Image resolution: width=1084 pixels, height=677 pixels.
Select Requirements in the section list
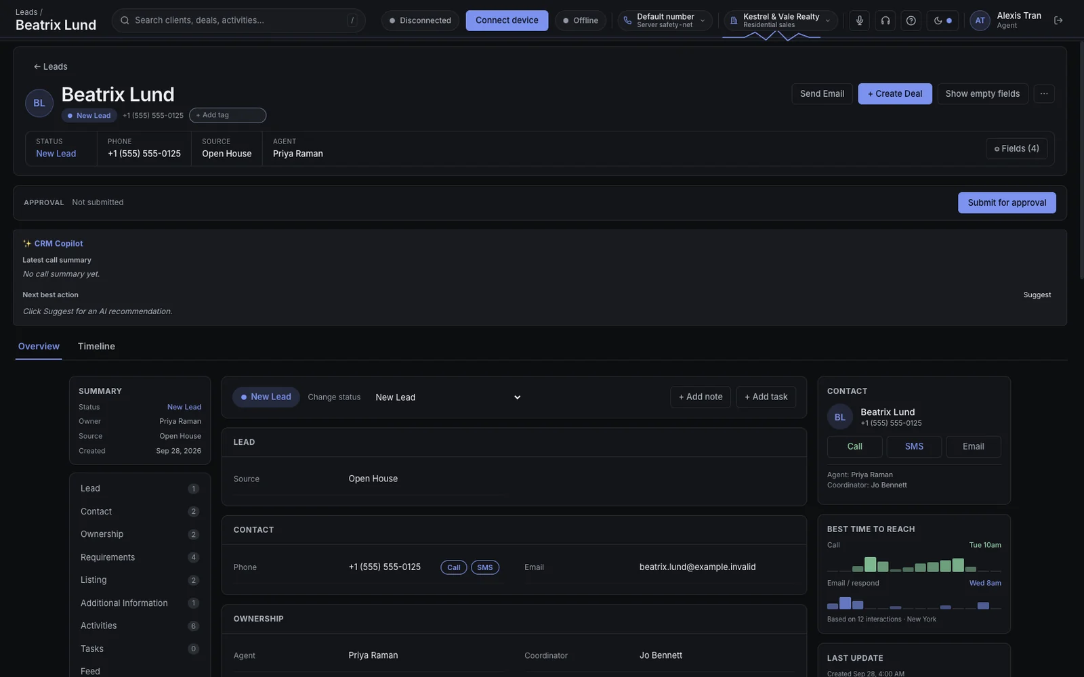[x=140, y=557]
